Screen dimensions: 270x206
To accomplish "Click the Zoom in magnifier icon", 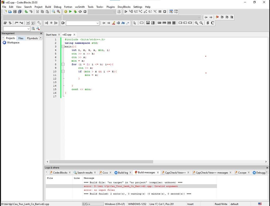I will pos(196,23).
